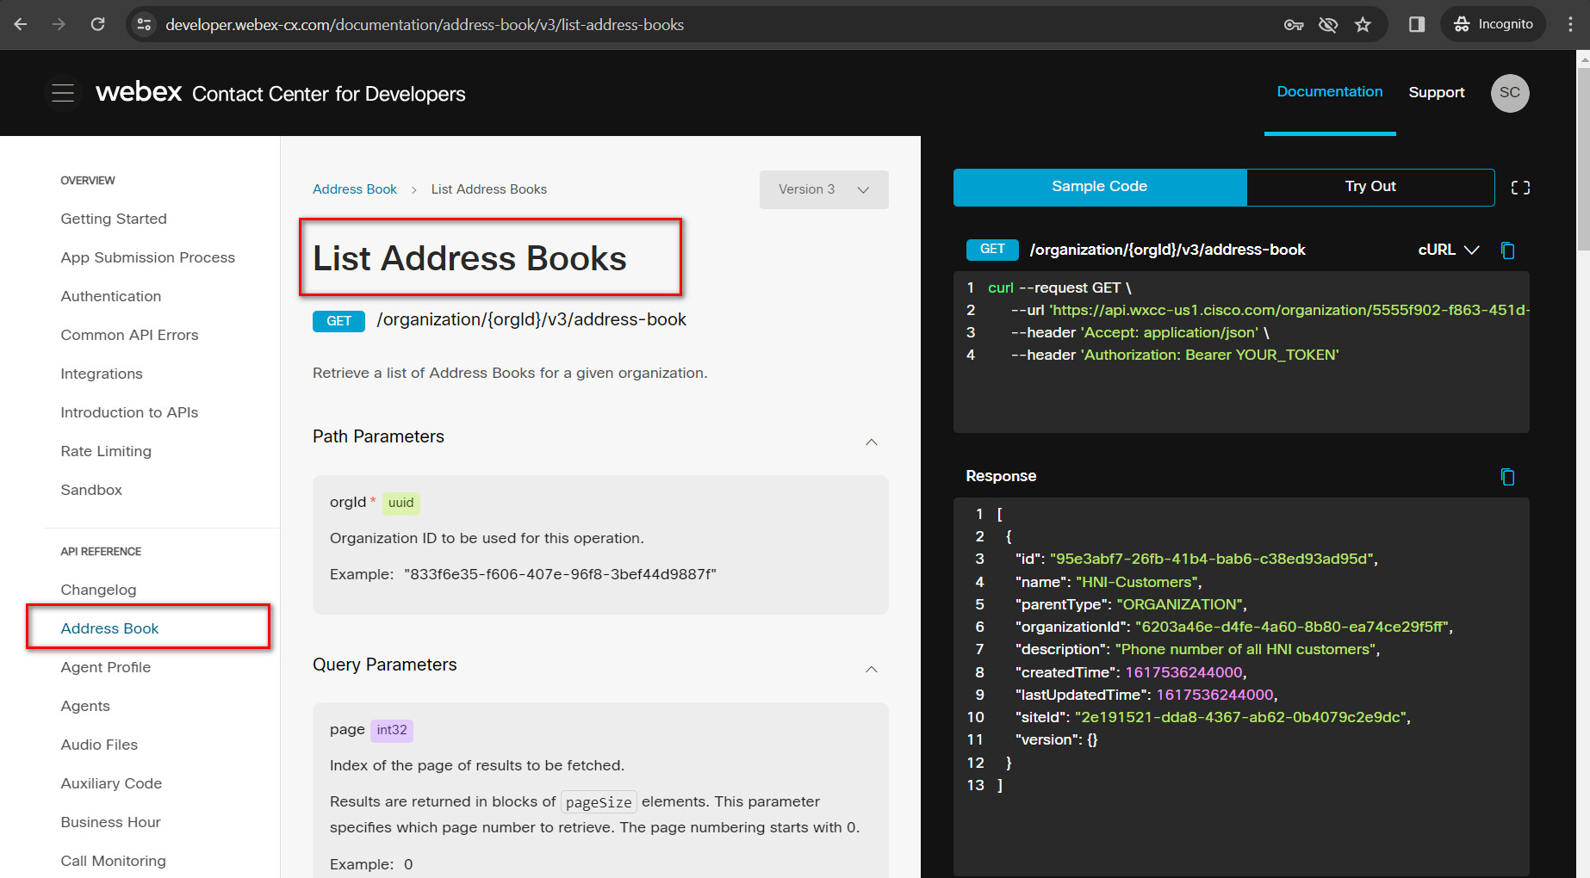Click the page vertical scrollbar thumb

point(1583,159)
